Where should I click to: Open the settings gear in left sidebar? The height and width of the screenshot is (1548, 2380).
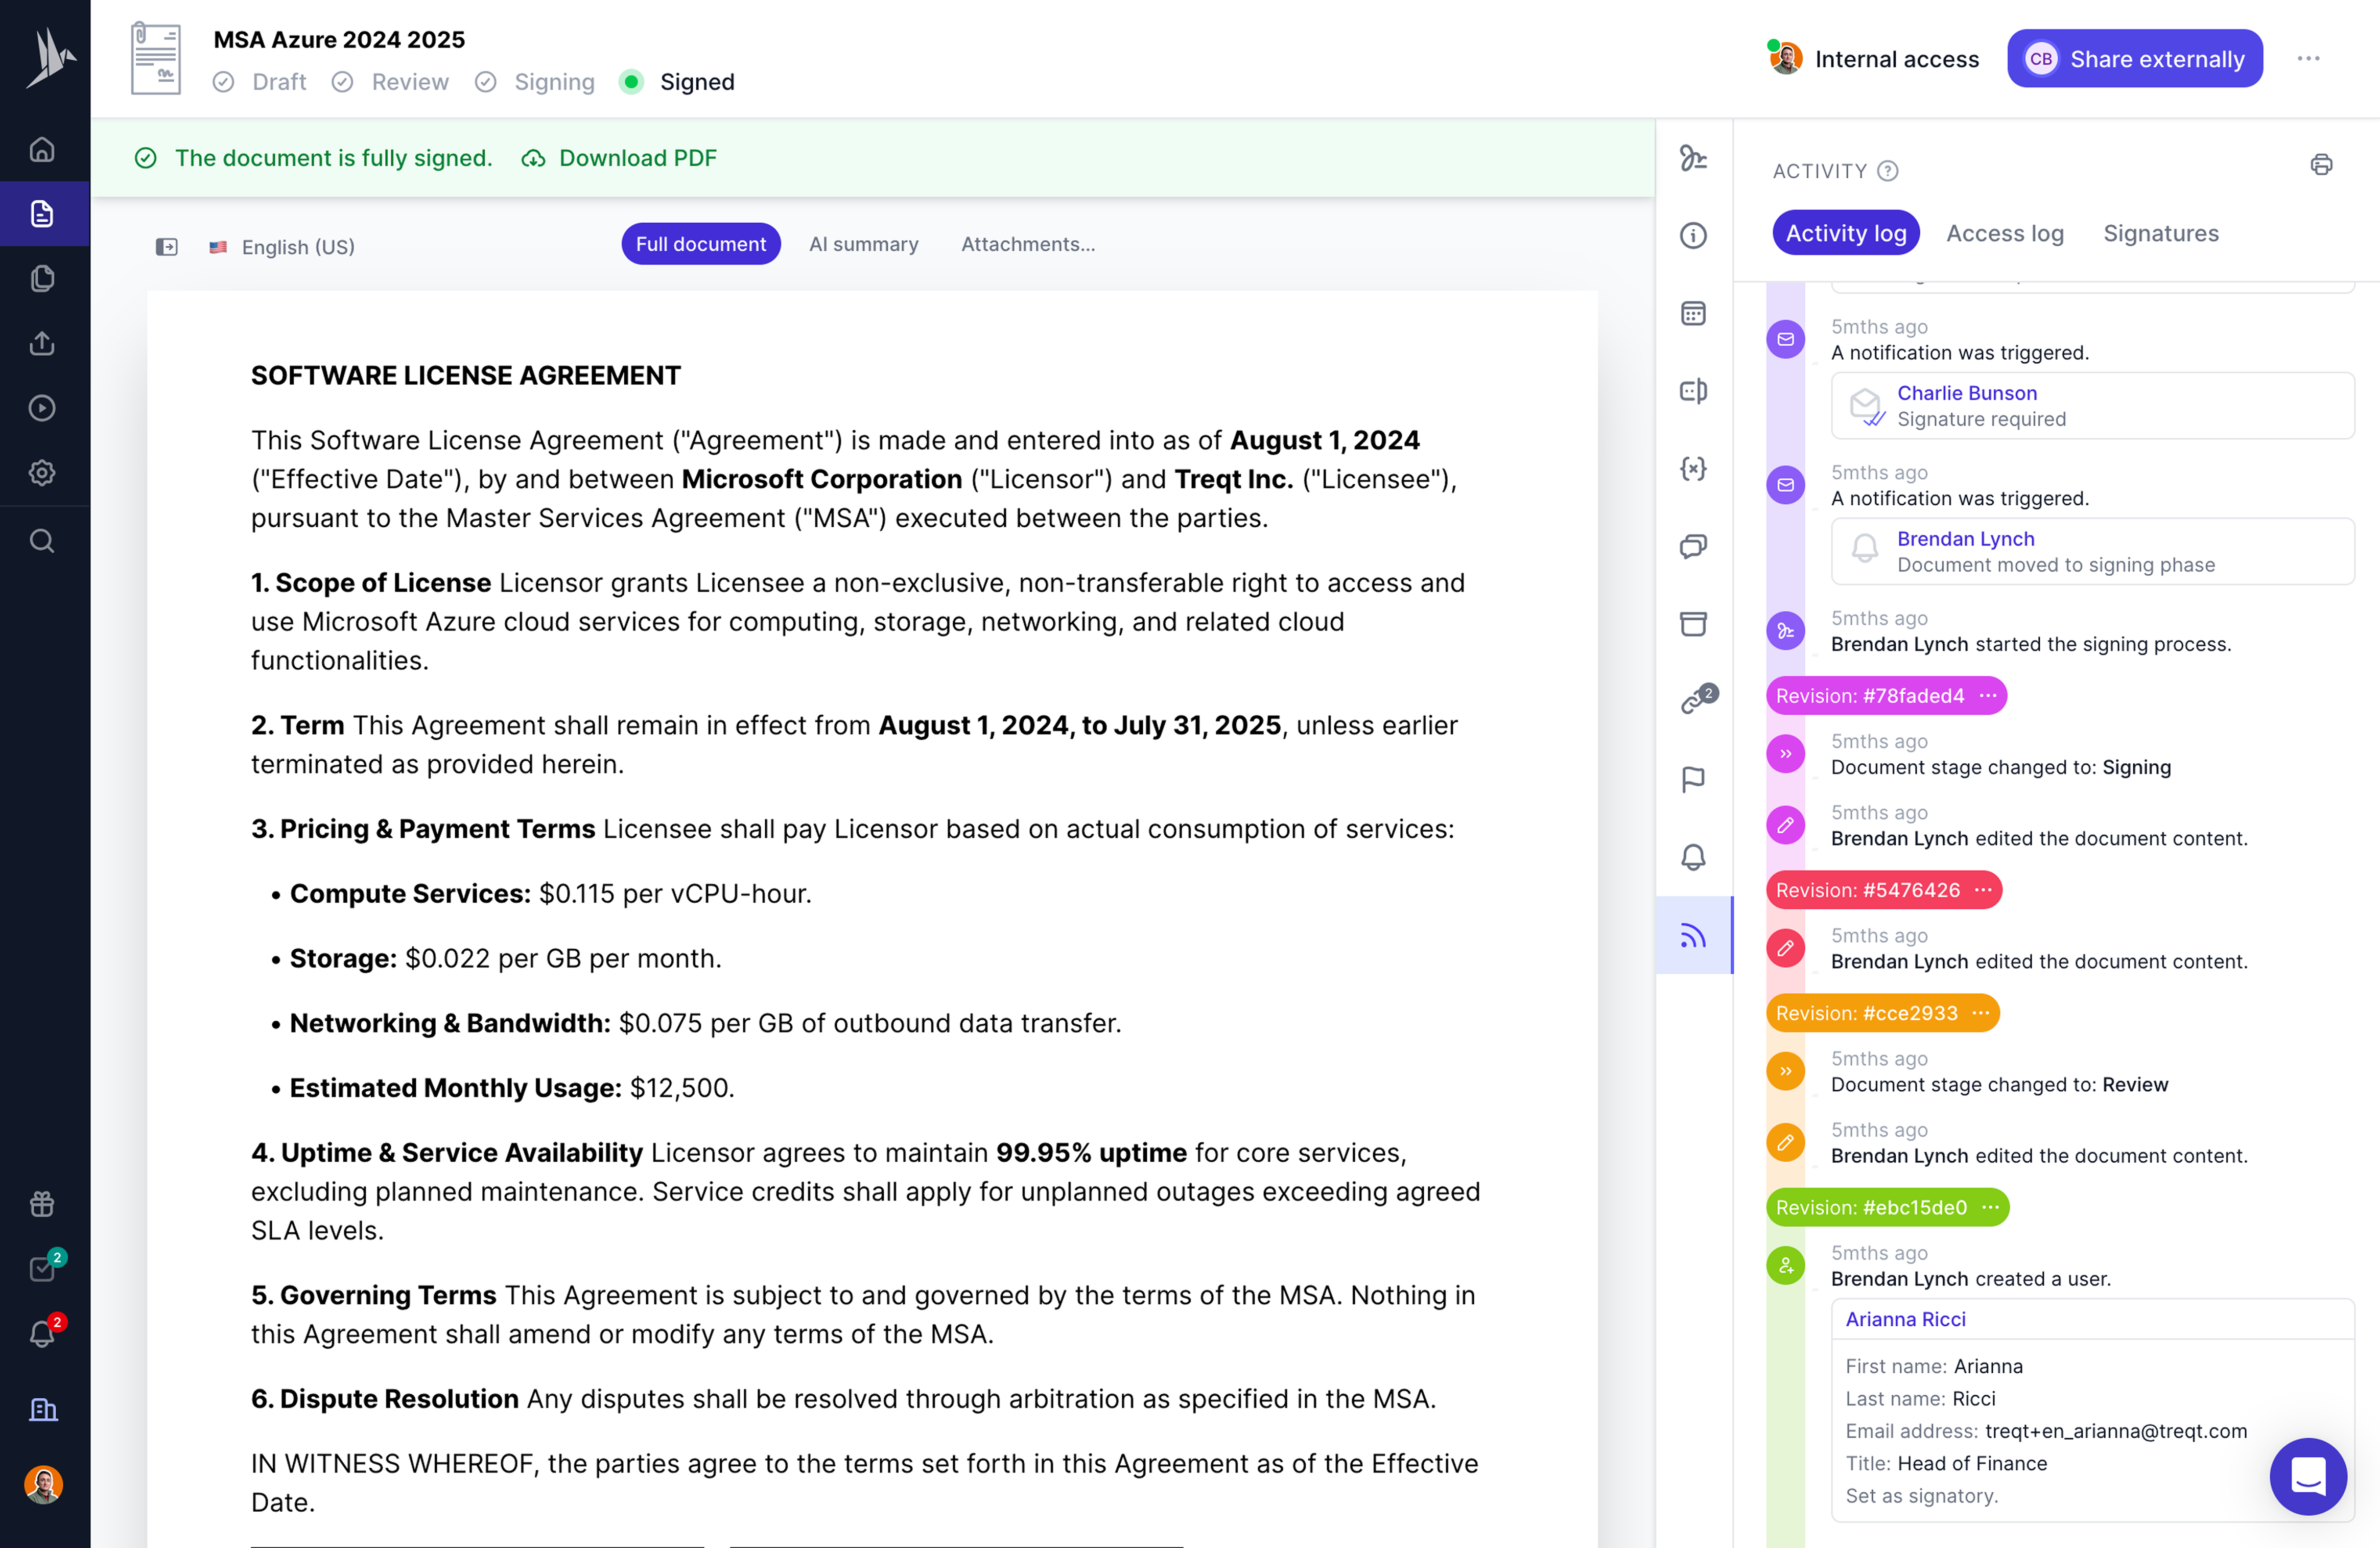coord(42,472)
